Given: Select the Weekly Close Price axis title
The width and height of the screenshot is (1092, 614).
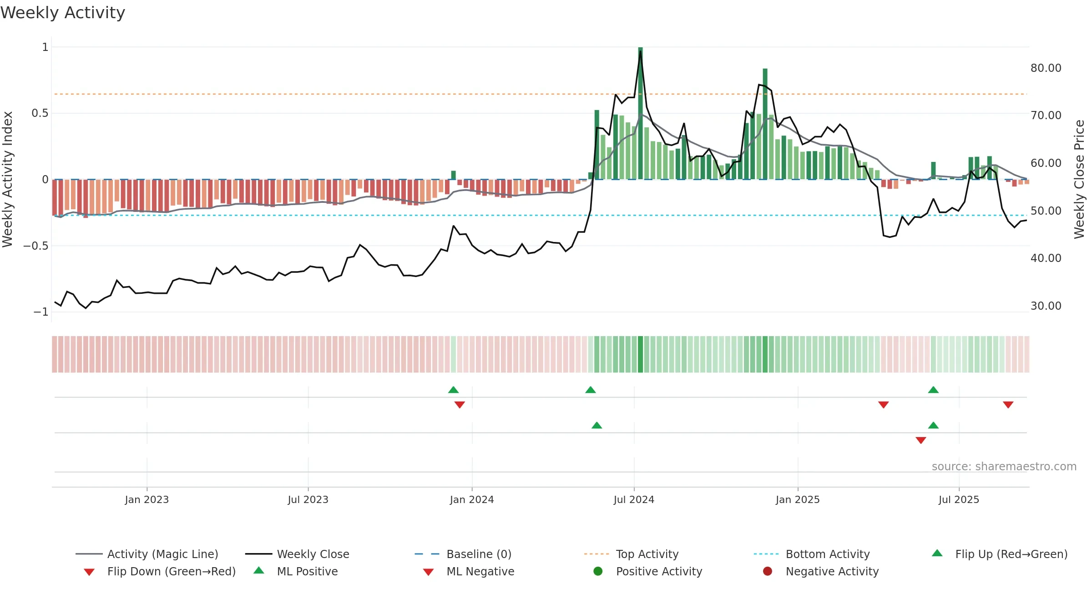Looking at the screenshot, I should [1079, 179].
